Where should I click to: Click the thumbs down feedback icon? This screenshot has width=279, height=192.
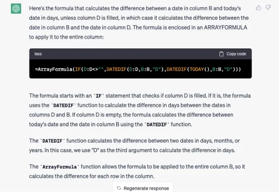[x=268, y=7]
